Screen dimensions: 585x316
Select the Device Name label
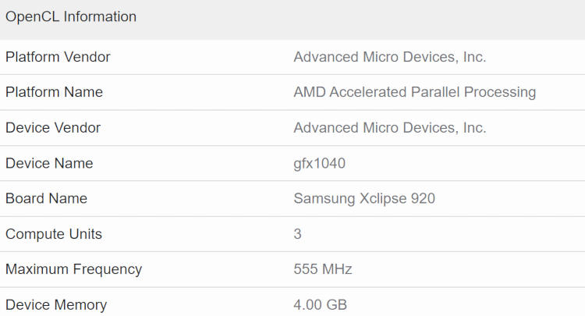pyautogui.click(x=49, y=163)
